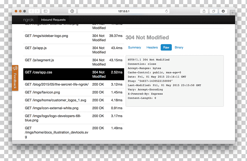Select the Raw tab

point(166,47)
